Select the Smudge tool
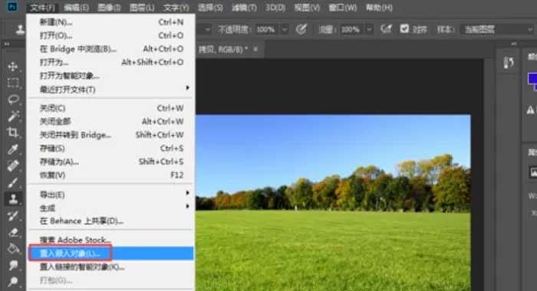 (13, 265)
